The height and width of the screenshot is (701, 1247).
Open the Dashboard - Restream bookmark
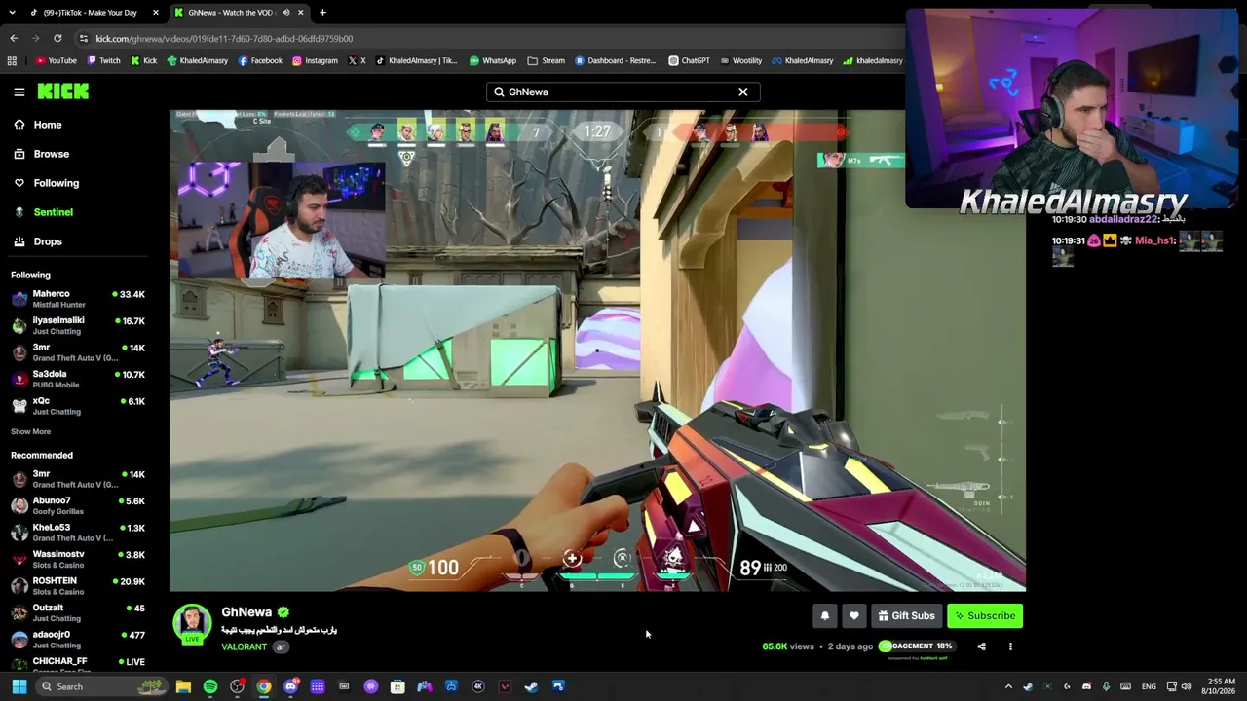click(615, 60)
